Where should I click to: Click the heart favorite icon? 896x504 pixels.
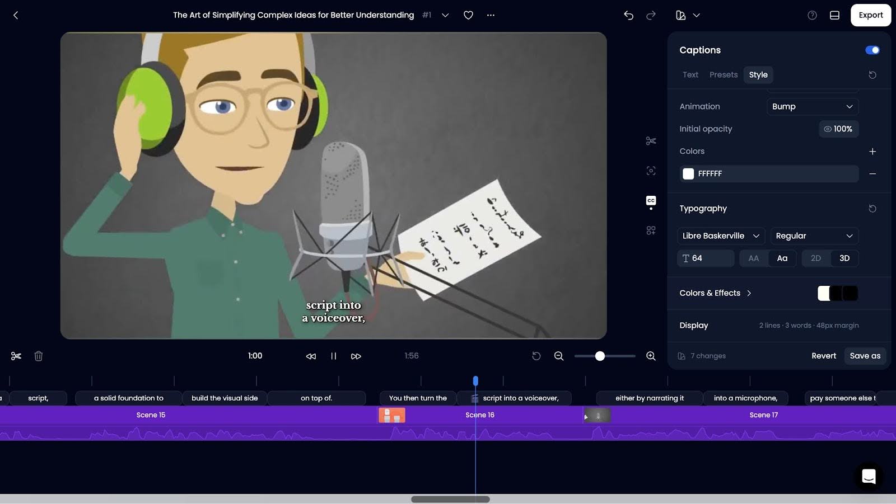click(x=468, y=15)
